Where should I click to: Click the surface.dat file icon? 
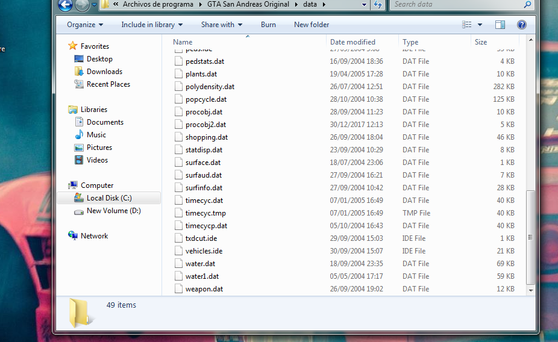click(178, 163)
